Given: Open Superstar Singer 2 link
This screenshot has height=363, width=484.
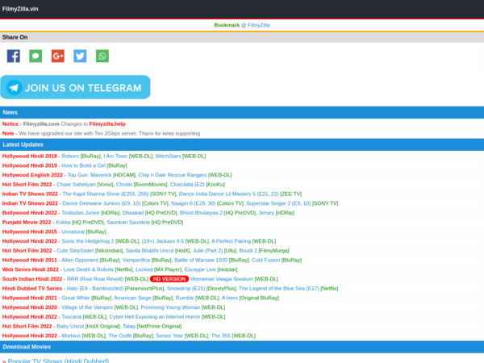Looking at the screenshot, I should 278,203.
